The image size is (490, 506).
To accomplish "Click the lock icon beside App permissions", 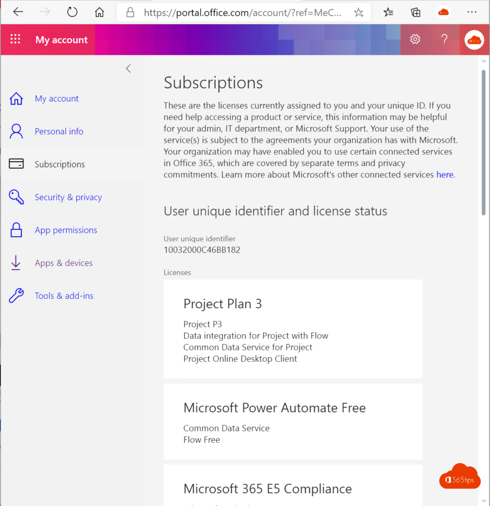I will tap(16, 230).
